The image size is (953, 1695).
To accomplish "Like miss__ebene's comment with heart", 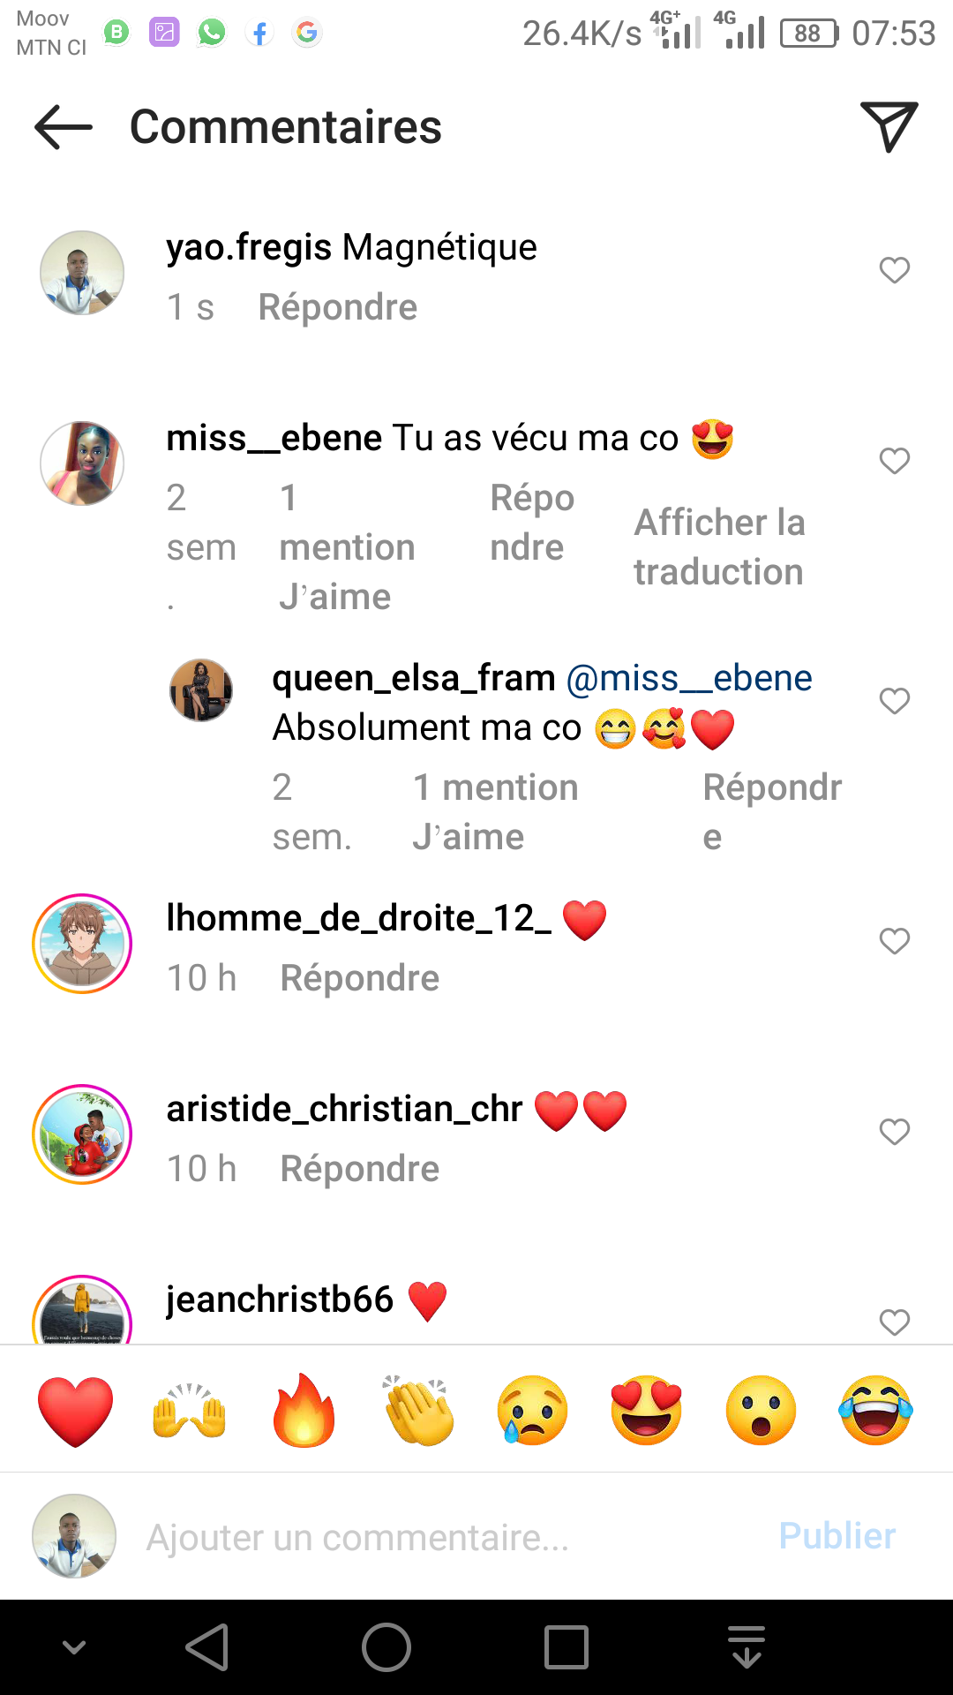I will point(894,461).
